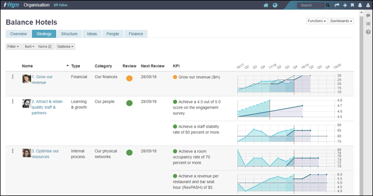This screenshot has width=373, height=196.
Task: Open the notifications bell icon
Action: coord(360,5)
